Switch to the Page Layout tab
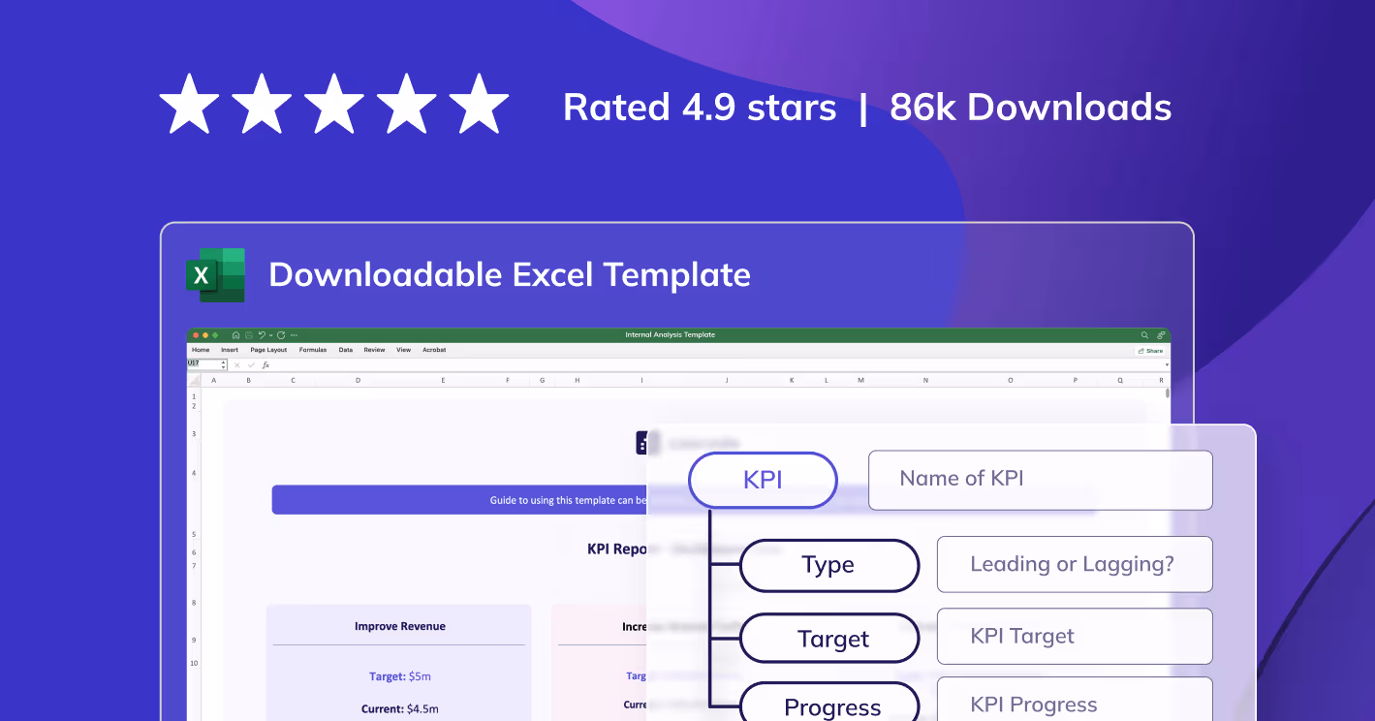The height and width of the screenshot is (721, 1375). 268,350
